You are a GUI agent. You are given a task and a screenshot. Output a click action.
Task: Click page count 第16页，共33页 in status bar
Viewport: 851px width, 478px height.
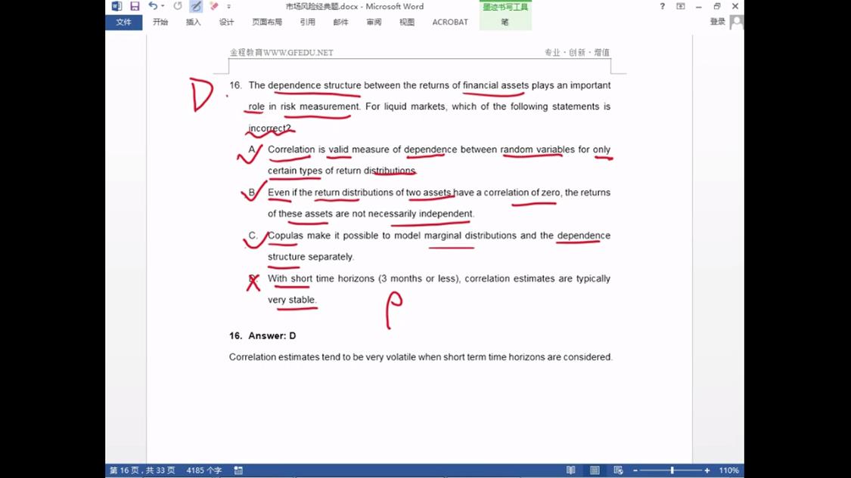[x=142, y=470]
